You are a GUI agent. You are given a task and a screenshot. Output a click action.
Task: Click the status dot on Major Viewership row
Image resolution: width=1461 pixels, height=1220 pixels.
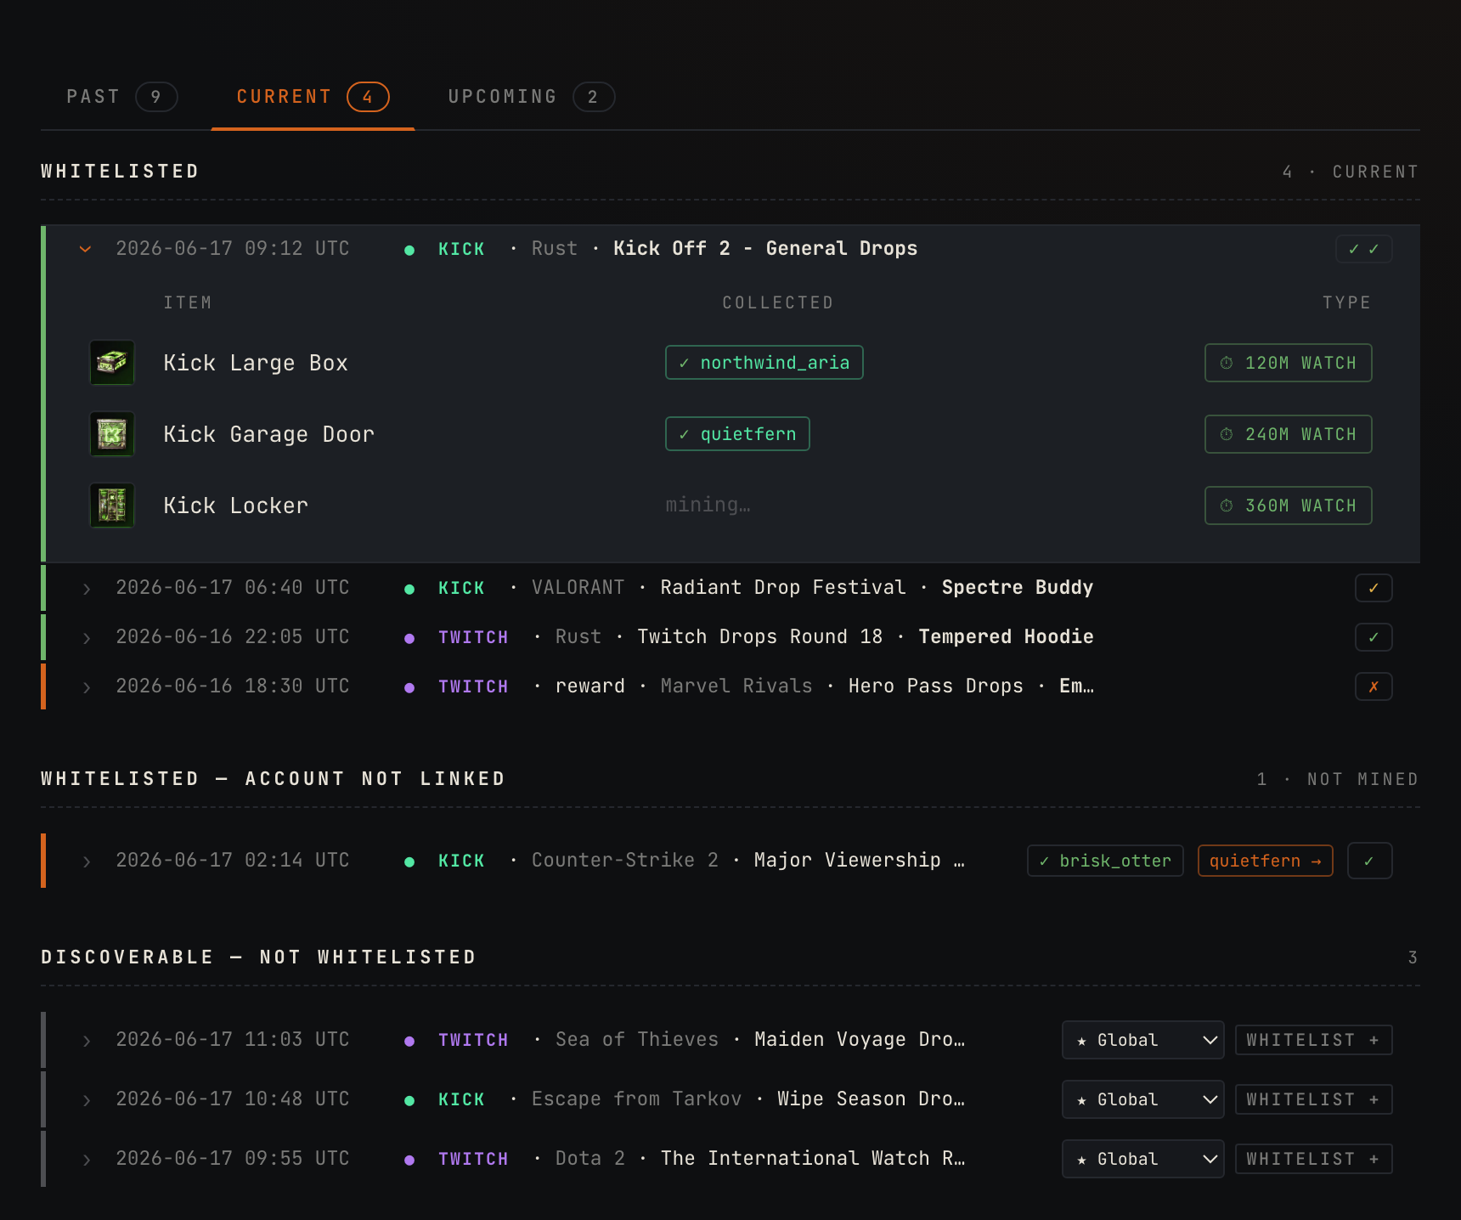(x=409, y=861)
